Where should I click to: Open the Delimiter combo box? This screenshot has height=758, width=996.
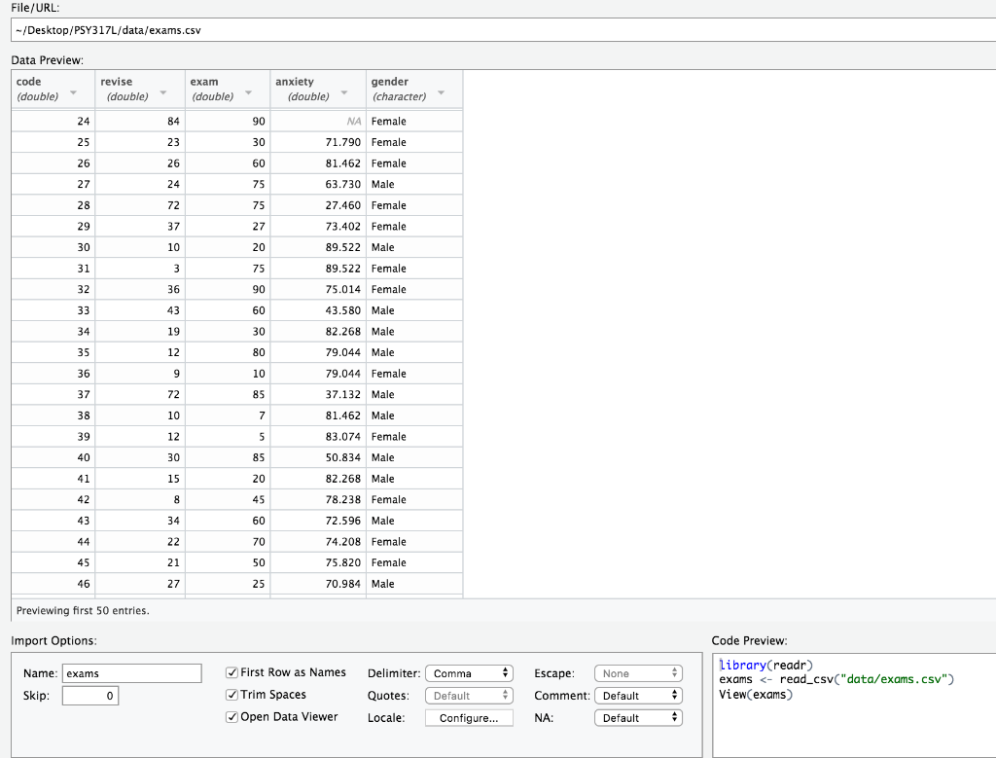click(469, 672)
